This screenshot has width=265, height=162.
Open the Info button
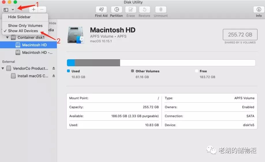pos(259,10)
